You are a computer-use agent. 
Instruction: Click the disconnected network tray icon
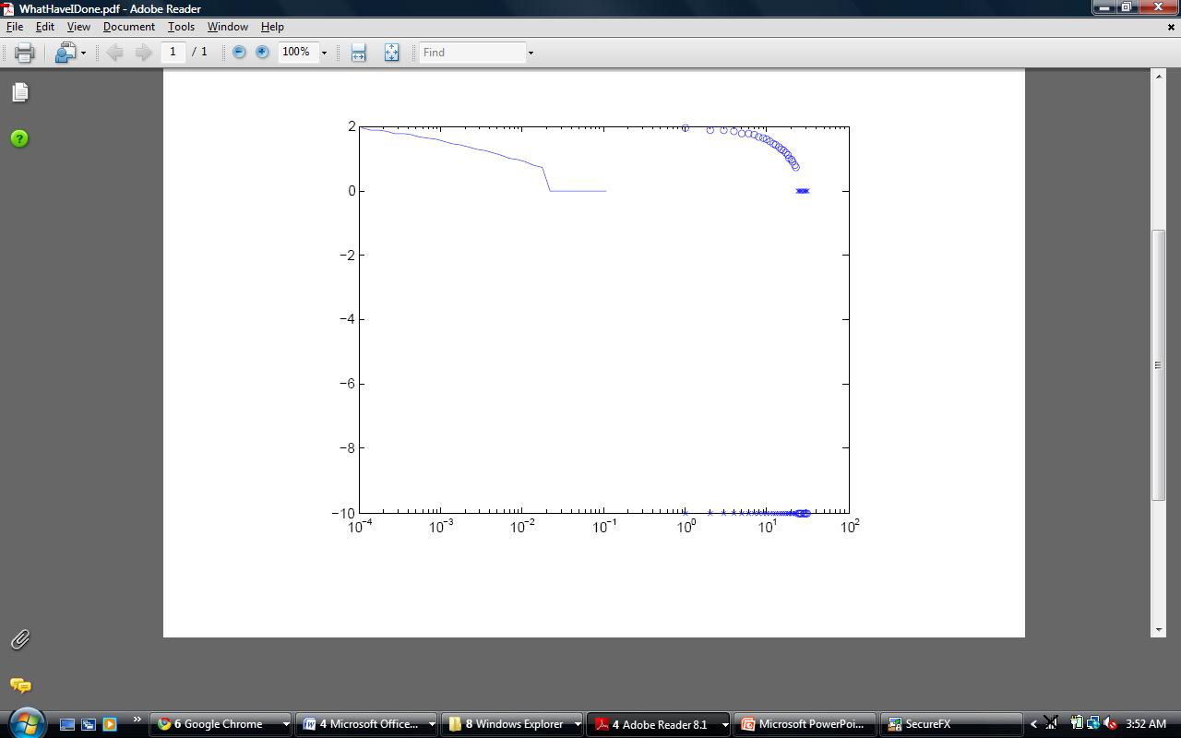pos(1051,724)
